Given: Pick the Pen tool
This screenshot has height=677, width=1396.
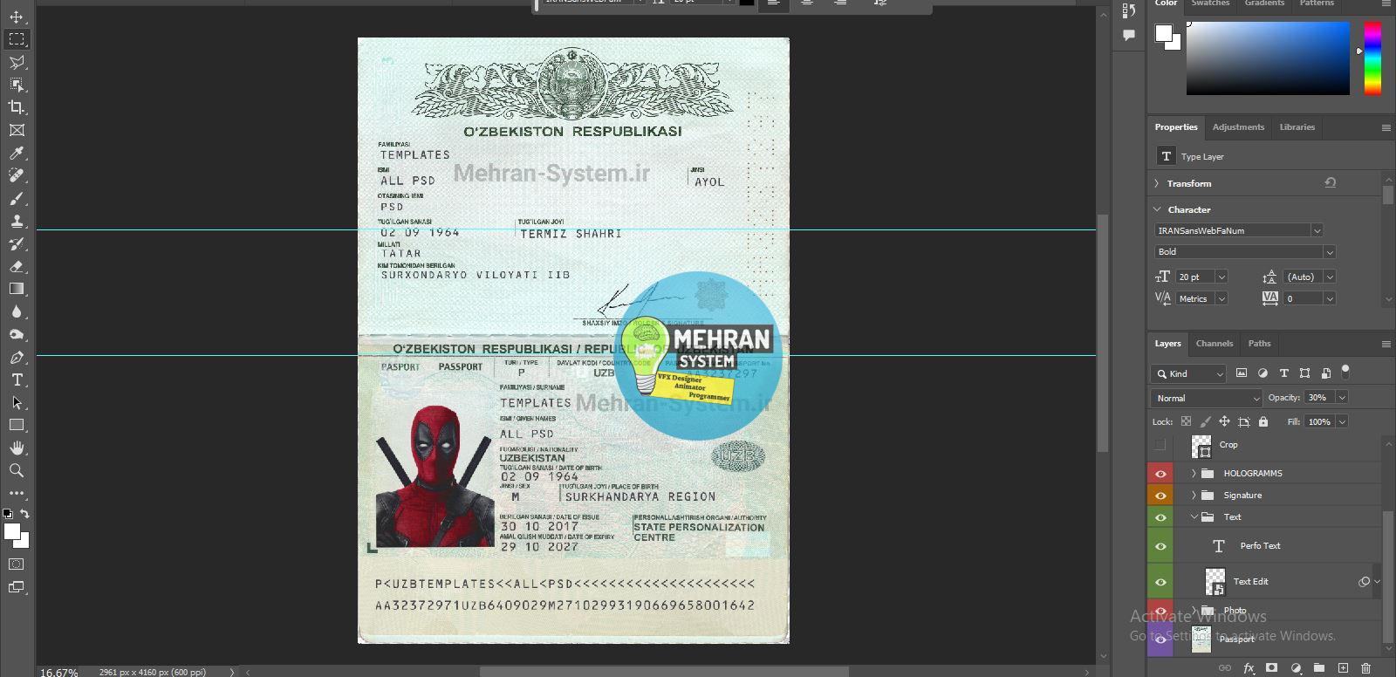Looking at the screenshot, I should click(17, 357).
